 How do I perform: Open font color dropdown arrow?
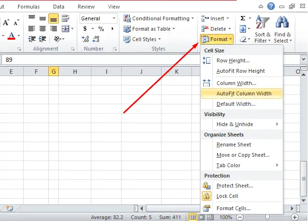point(19,36)
